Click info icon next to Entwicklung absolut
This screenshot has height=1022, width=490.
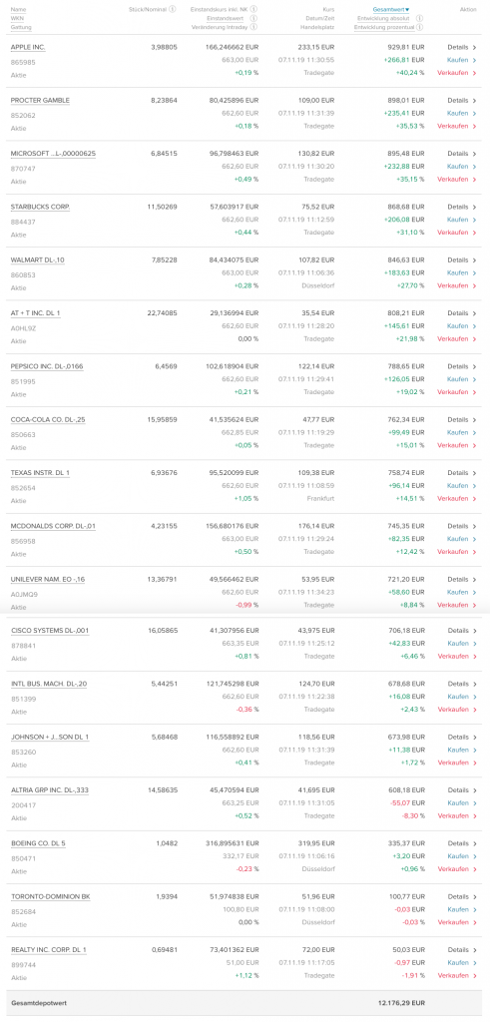click(x=419, y=18)
